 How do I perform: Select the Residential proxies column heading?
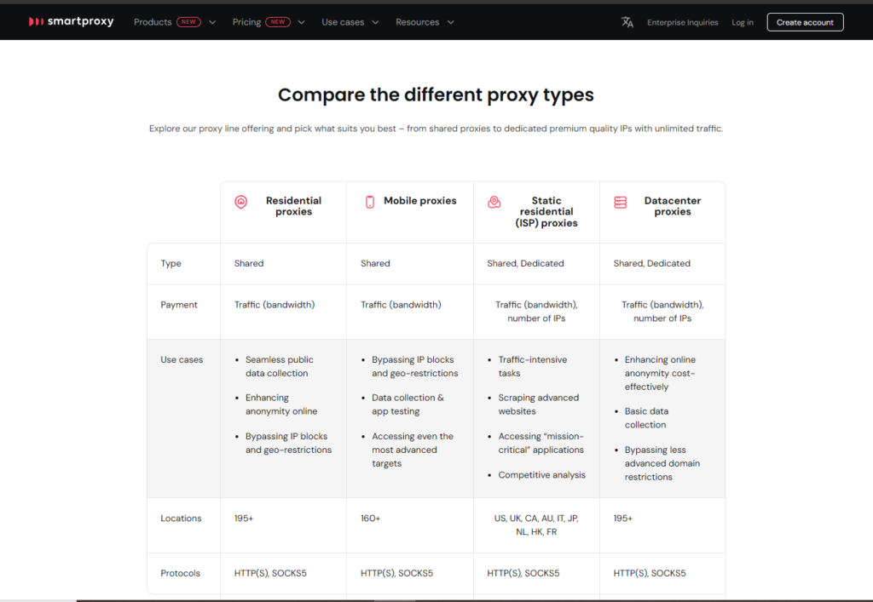293,206
